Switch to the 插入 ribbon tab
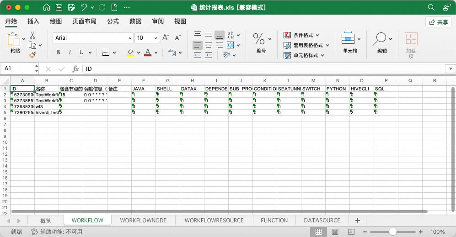Image resolution: width=456 pixels, height=237 pixels. click(x=33, y=21)
